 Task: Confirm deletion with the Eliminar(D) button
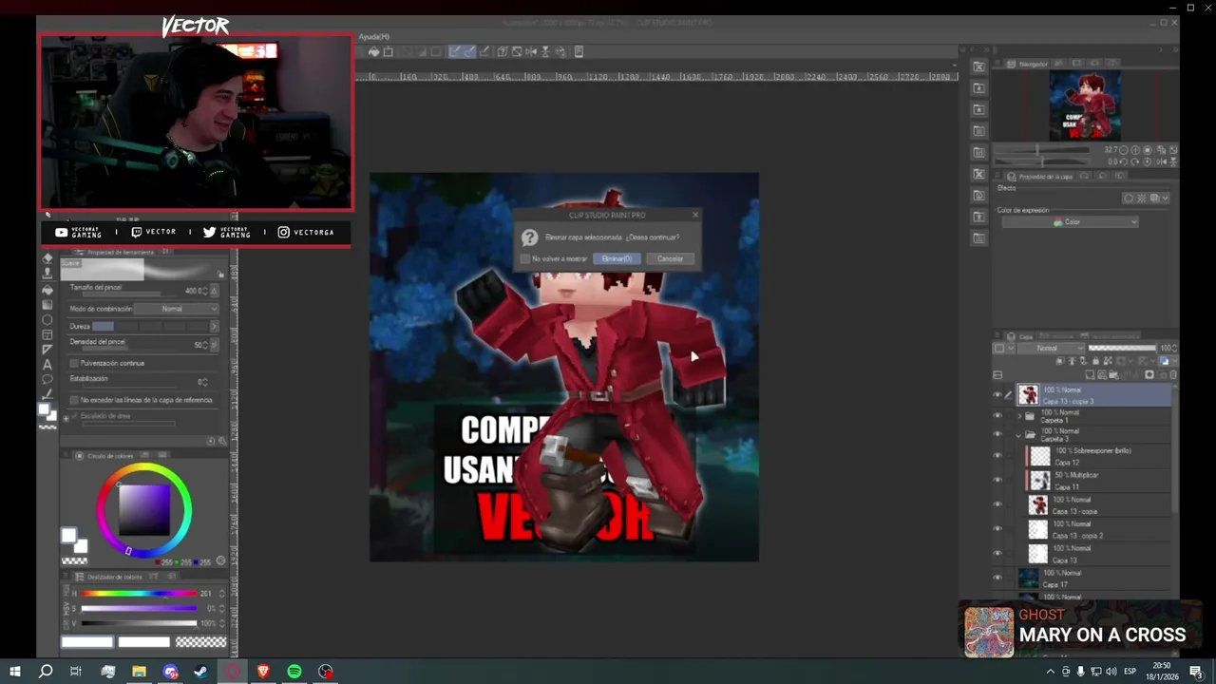(x=617, y=258)
